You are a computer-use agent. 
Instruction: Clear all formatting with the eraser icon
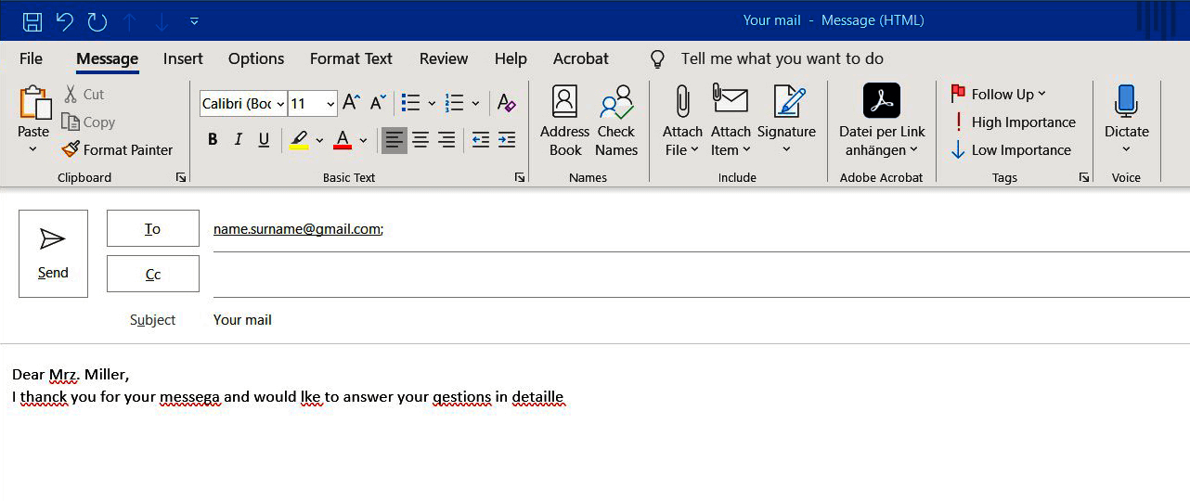pyautogui.click(x=506, y=103)
